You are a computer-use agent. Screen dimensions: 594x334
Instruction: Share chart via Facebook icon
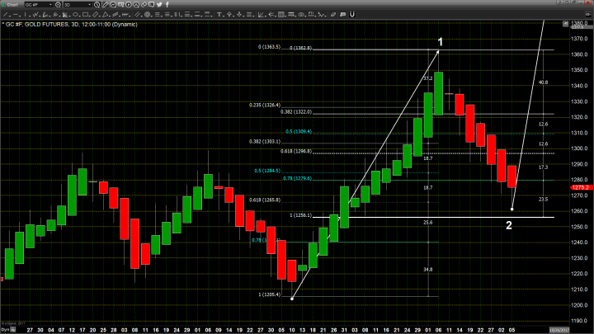pos(167,5)
